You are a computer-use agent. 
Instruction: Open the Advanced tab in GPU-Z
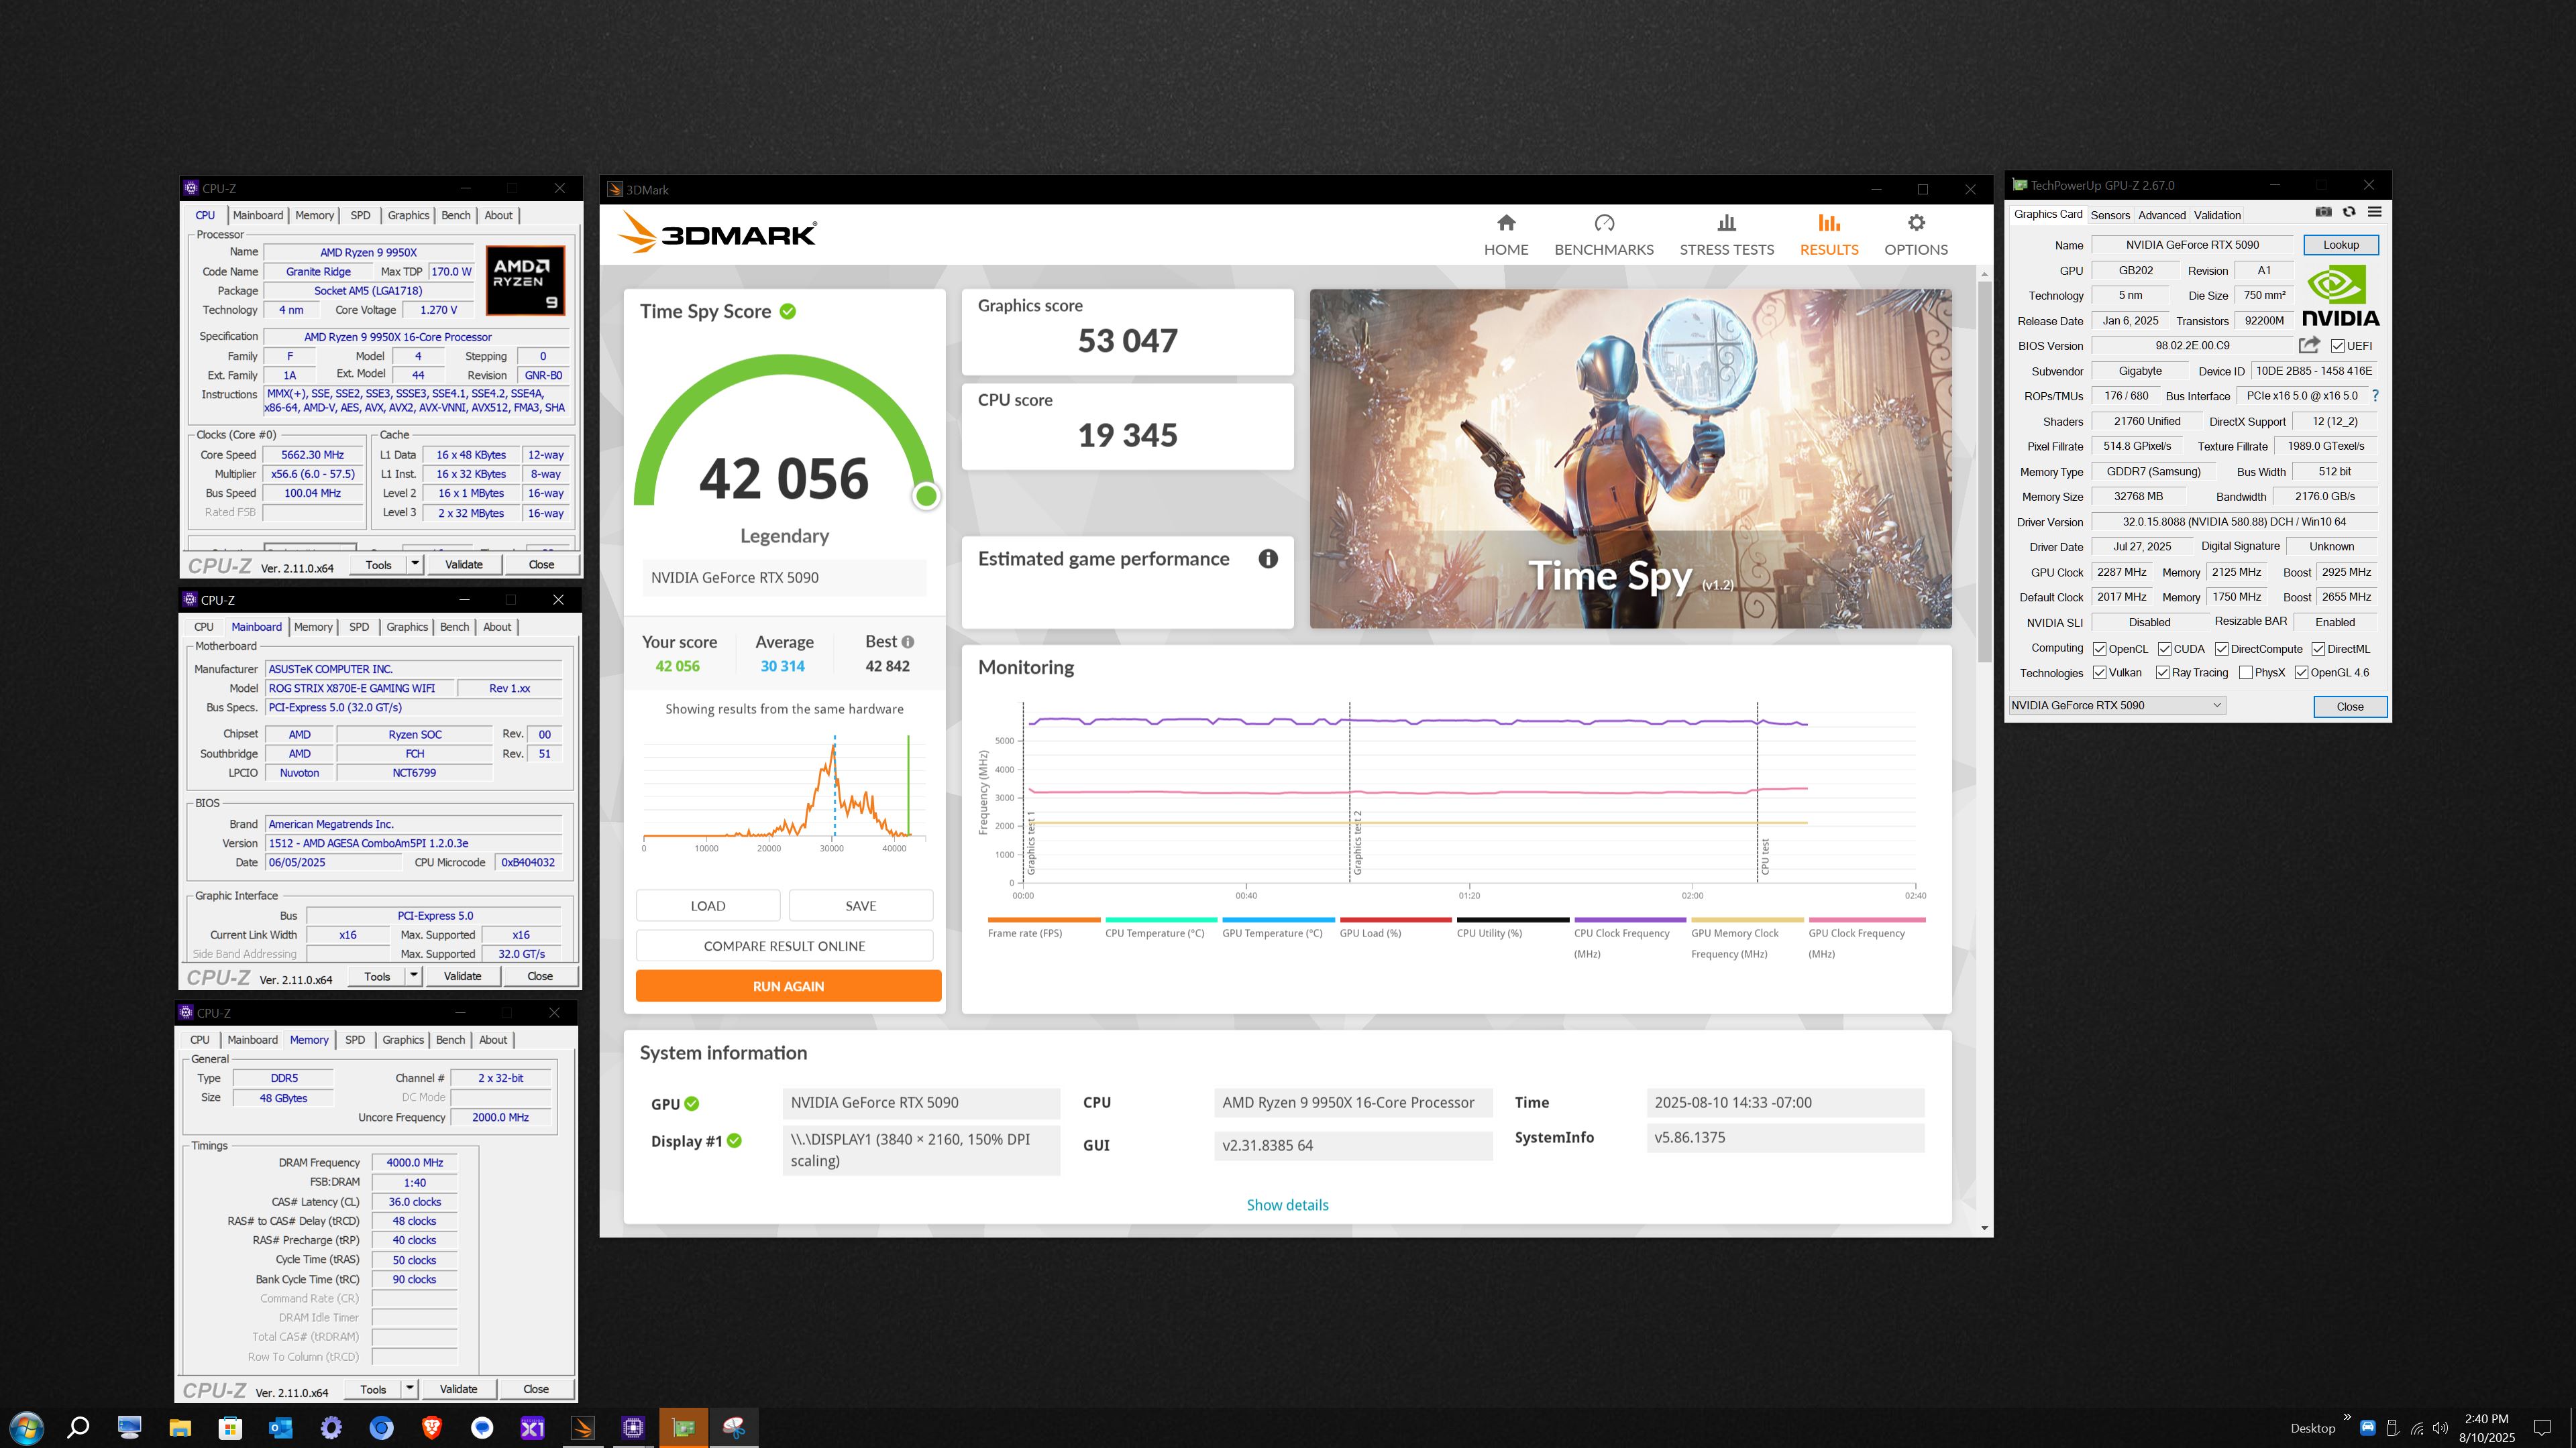(2162, 215)
